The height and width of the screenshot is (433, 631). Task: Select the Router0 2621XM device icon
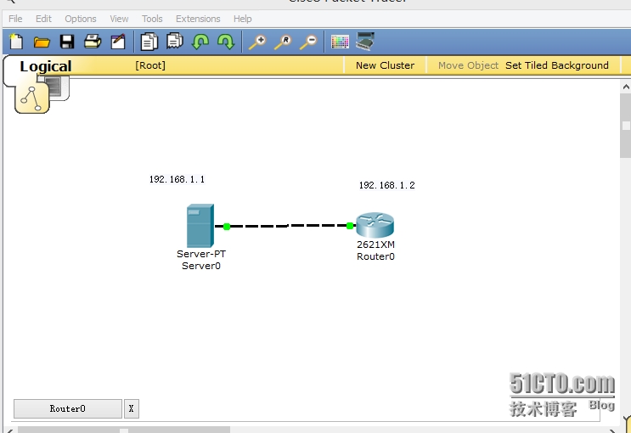[375, 225]
